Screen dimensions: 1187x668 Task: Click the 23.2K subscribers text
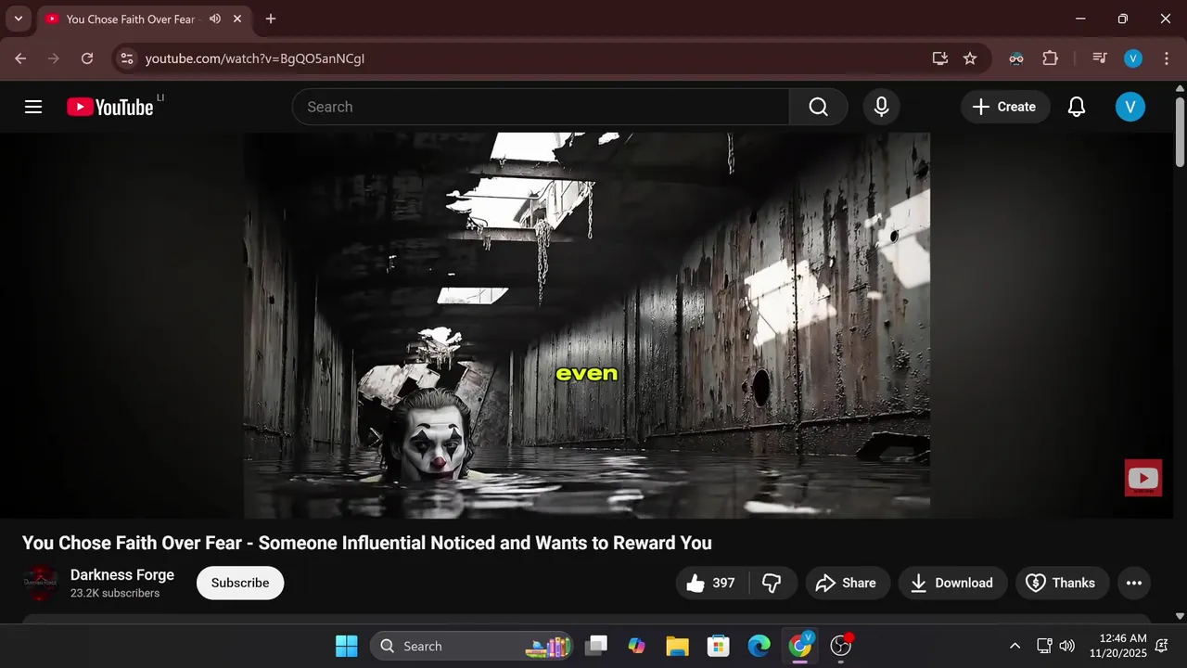tap(115, 594)
